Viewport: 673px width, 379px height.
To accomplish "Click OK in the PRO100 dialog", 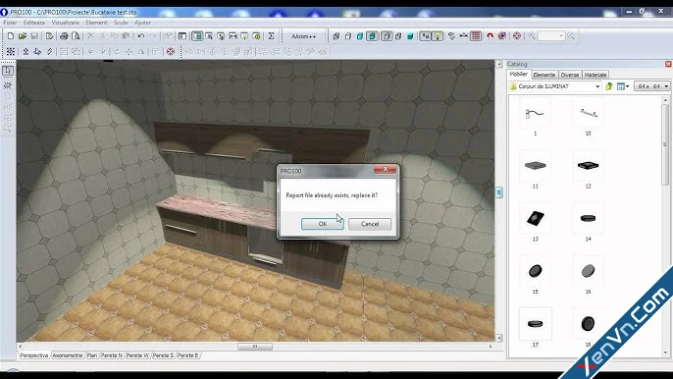I will click(323, 224).
